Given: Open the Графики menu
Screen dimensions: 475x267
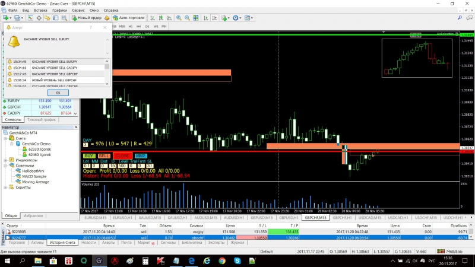Looking at the screenshot, I should point(59,10).
